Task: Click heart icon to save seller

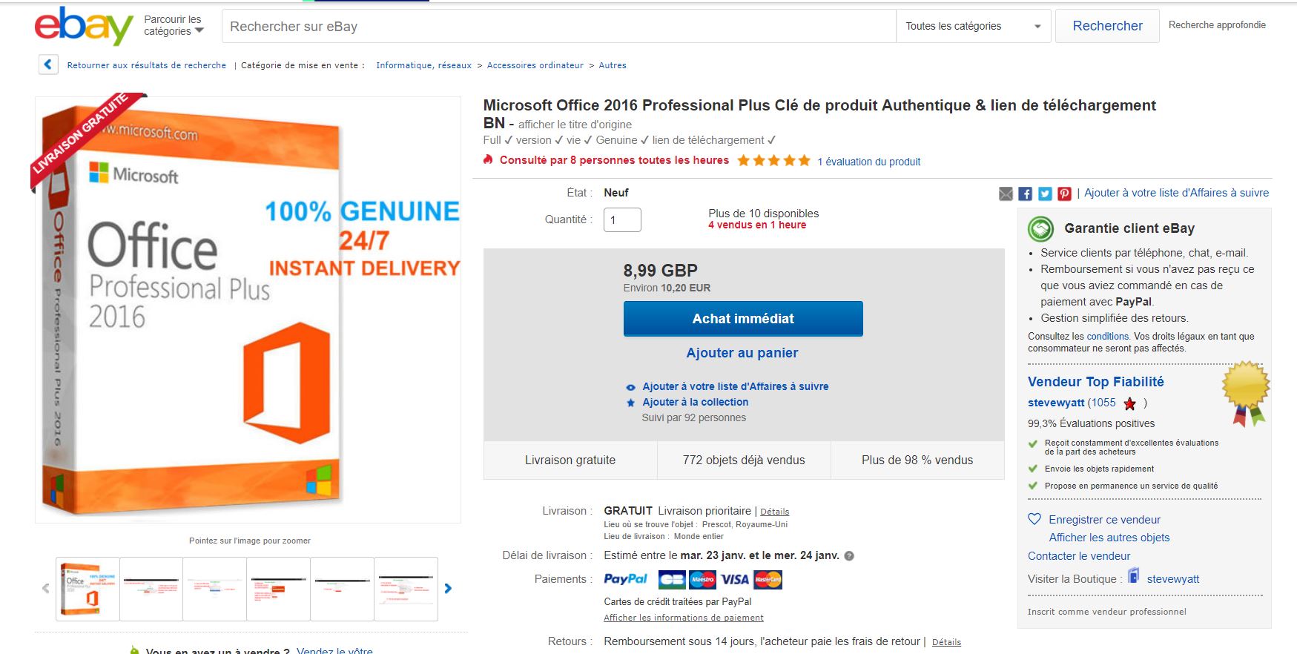Action: pyautogui.click(x=1034, y=519)
